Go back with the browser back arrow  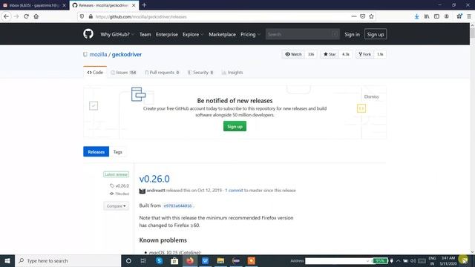(x=7, y=16)
